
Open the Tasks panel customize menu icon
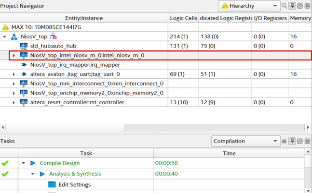point(285,141)
